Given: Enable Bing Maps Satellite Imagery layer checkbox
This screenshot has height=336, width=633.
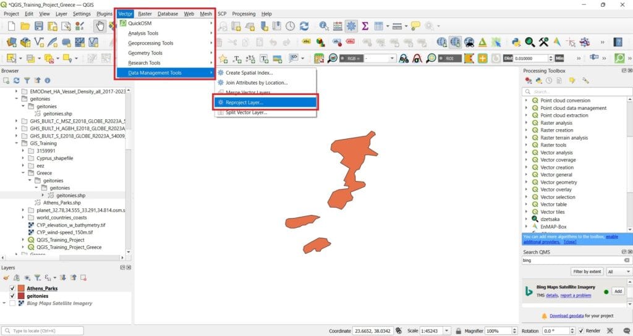Looking at the screenshot, I should [12, 303].
